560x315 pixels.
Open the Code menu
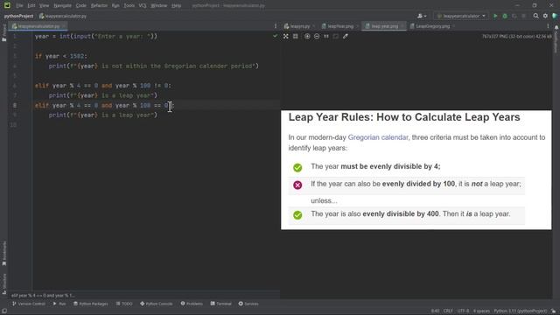point(81,6)
